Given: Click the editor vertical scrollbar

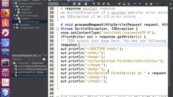Looking at the screenshot, I should tap(169, 68).
